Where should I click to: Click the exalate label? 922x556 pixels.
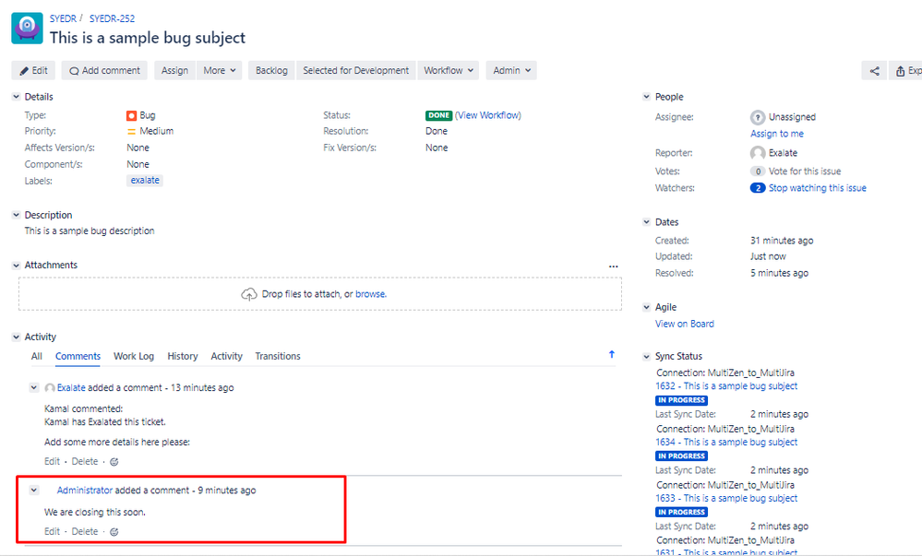click(145, 181)
